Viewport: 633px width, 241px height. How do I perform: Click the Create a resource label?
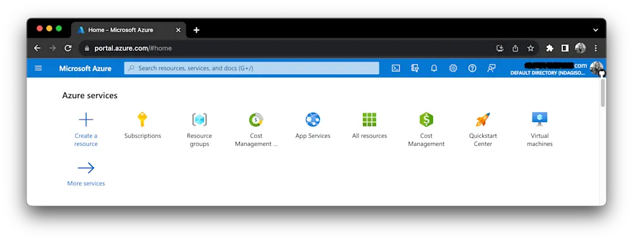pyautogui.click(x=86, y=140)
